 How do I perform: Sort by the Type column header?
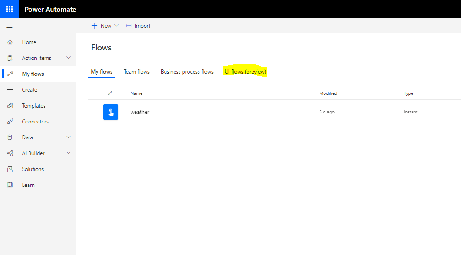(x=409, y=93)
